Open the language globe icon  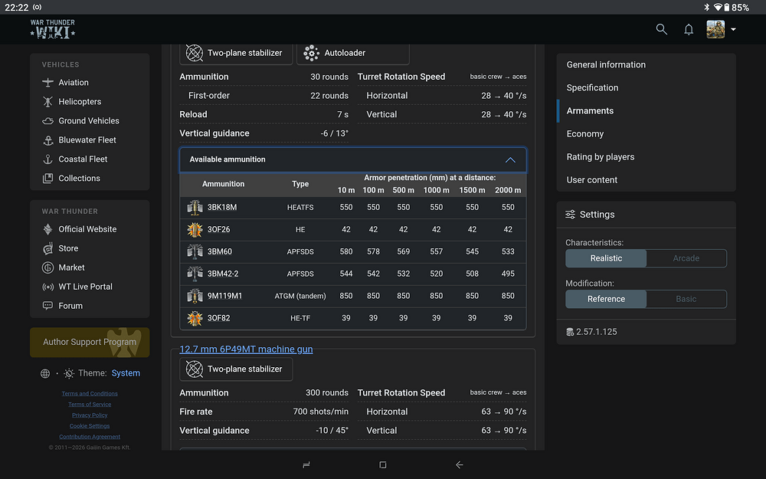point(45,373)
